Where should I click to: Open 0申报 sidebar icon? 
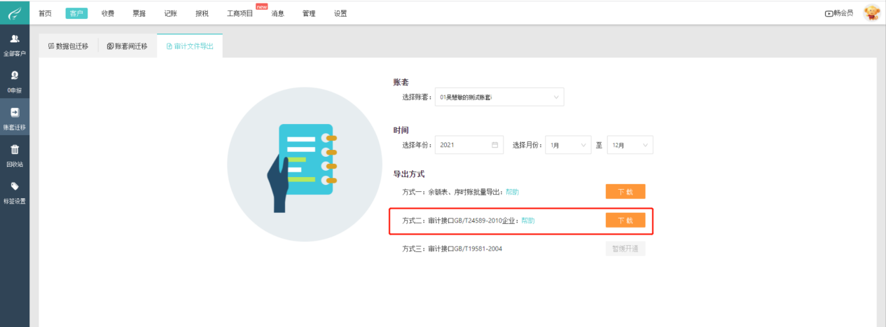pos(15,76)
